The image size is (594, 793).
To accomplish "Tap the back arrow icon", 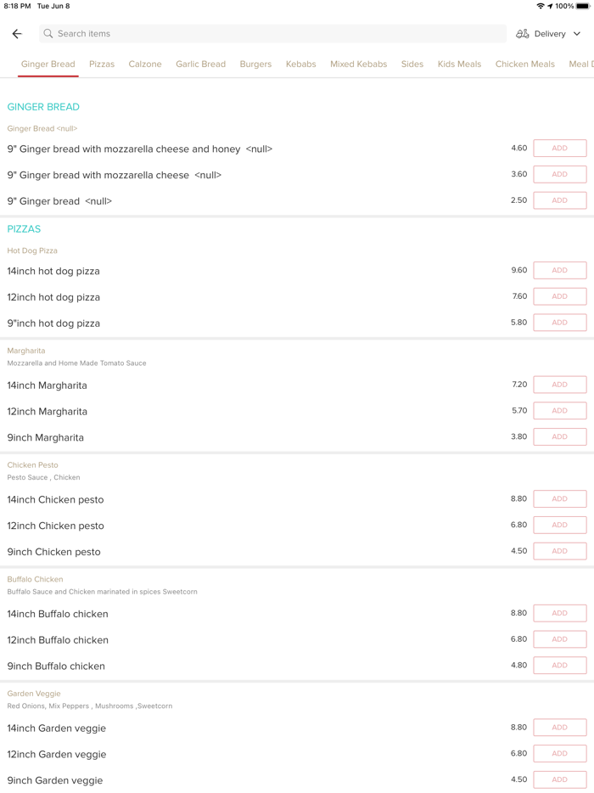I will 17,34.
